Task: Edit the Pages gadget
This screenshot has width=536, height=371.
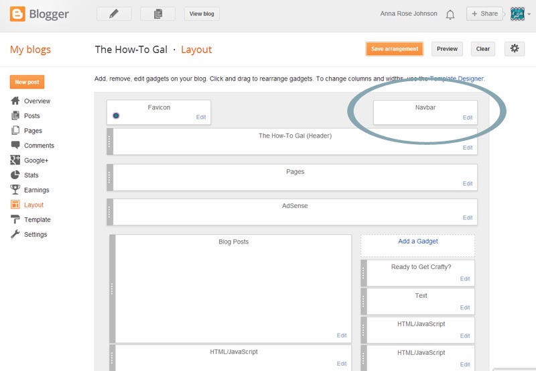Action: pyautogui.click(x=468, y=183)
